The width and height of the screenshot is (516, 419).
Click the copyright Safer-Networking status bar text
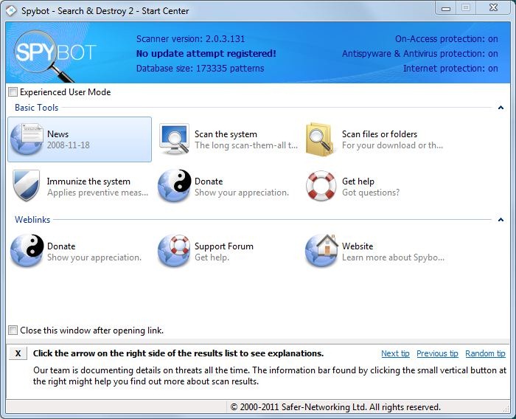pos(335,407)
